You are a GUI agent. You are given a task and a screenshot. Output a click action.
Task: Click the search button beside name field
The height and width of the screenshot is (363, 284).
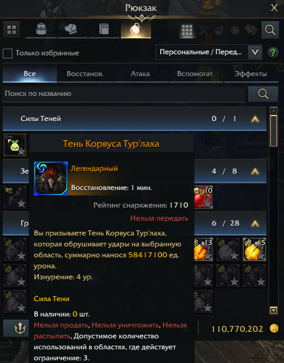tap(263, 94)
